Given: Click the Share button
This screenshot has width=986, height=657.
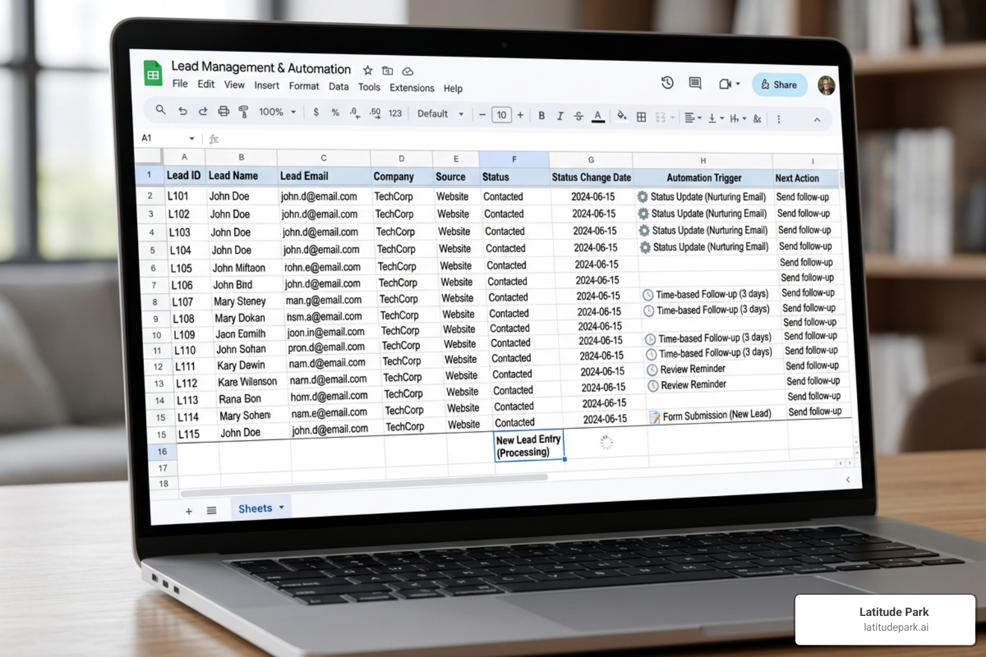Looking at the screenshot, I should pyautogui.click(x=779, y=85).
